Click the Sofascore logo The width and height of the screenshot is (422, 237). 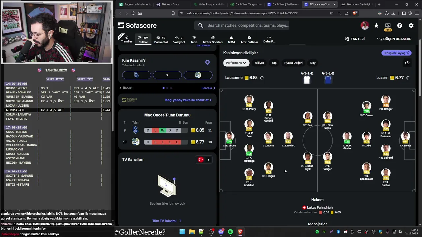point(137,26)
